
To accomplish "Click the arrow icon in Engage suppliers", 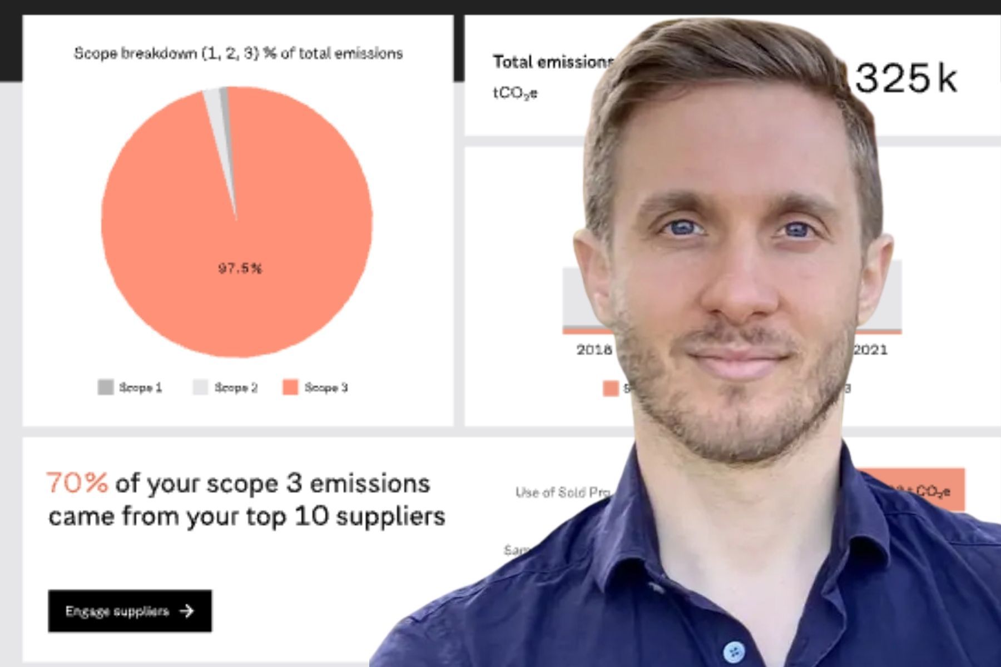I will pos(187,611).
